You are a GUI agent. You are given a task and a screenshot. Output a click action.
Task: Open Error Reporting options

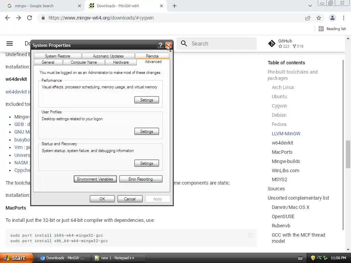click(141, 179)
